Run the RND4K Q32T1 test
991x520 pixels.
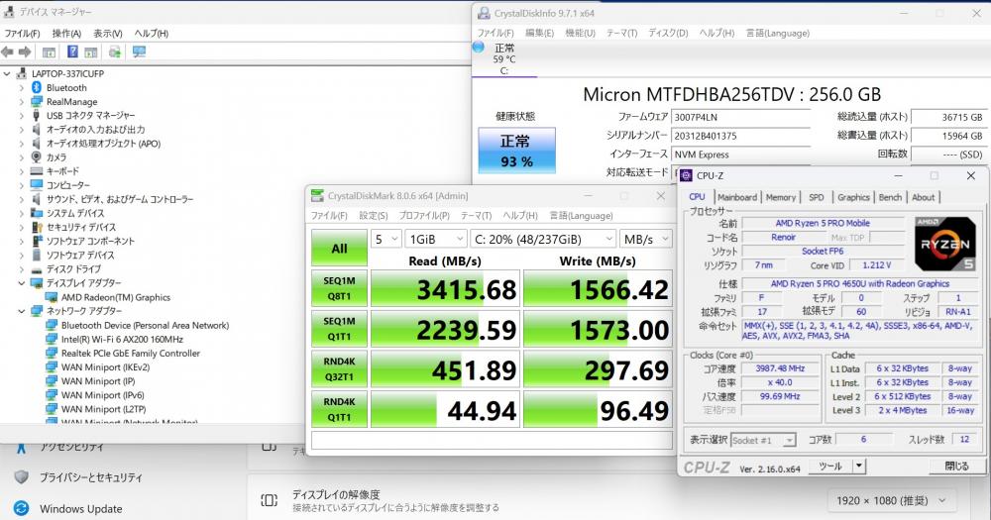point(339,369)
